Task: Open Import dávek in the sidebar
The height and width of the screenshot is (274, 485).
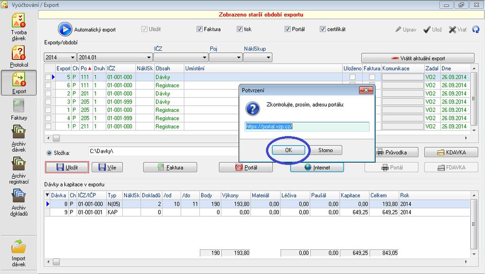Action: (x=18, y=253)
